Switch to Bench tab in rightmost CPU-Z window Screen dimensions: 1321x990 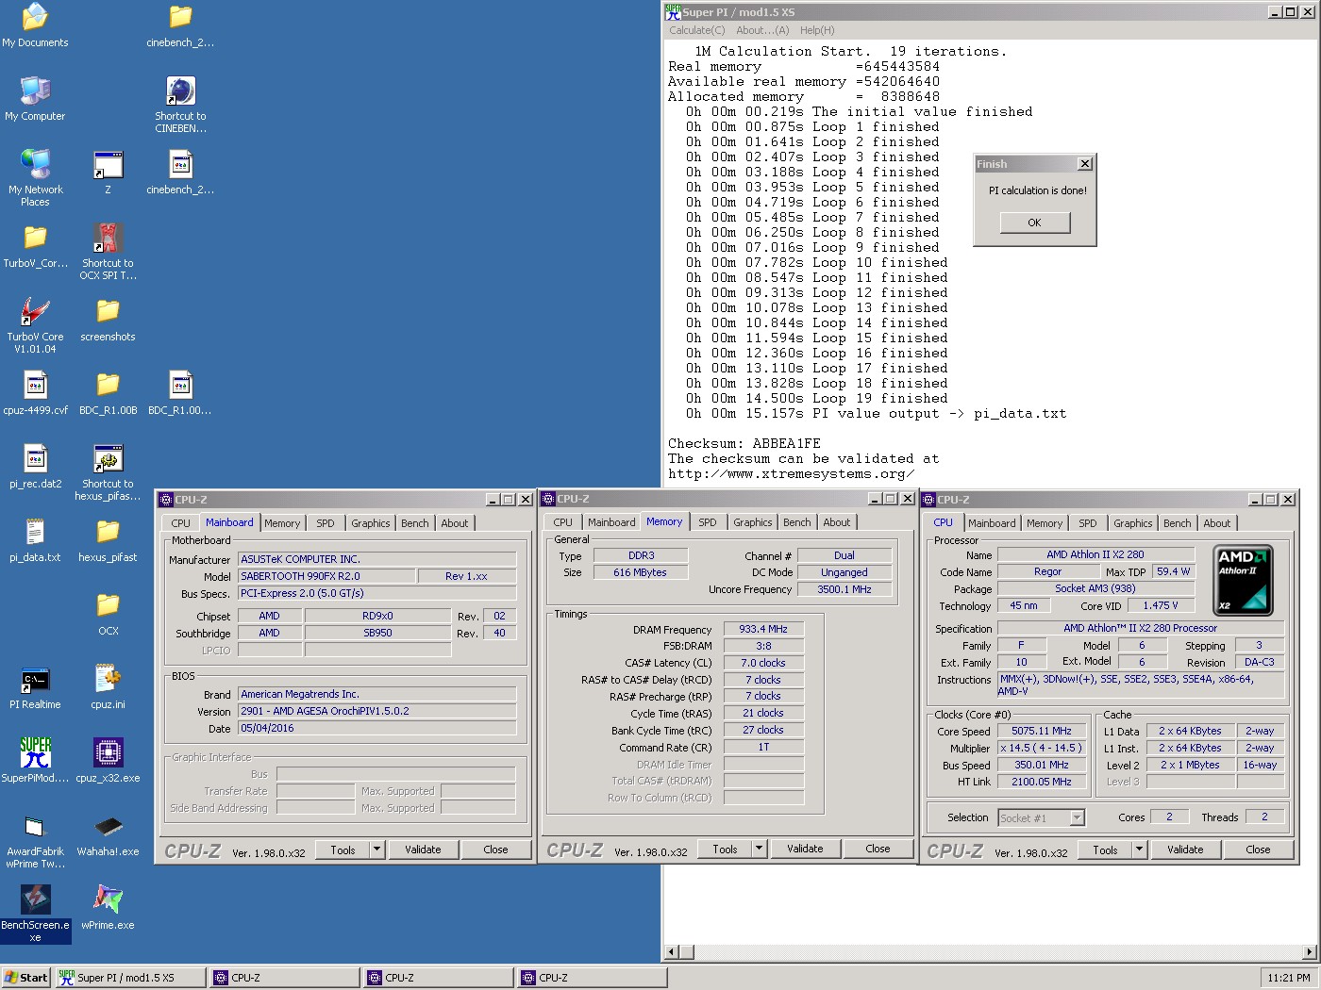click(1177, 523)
